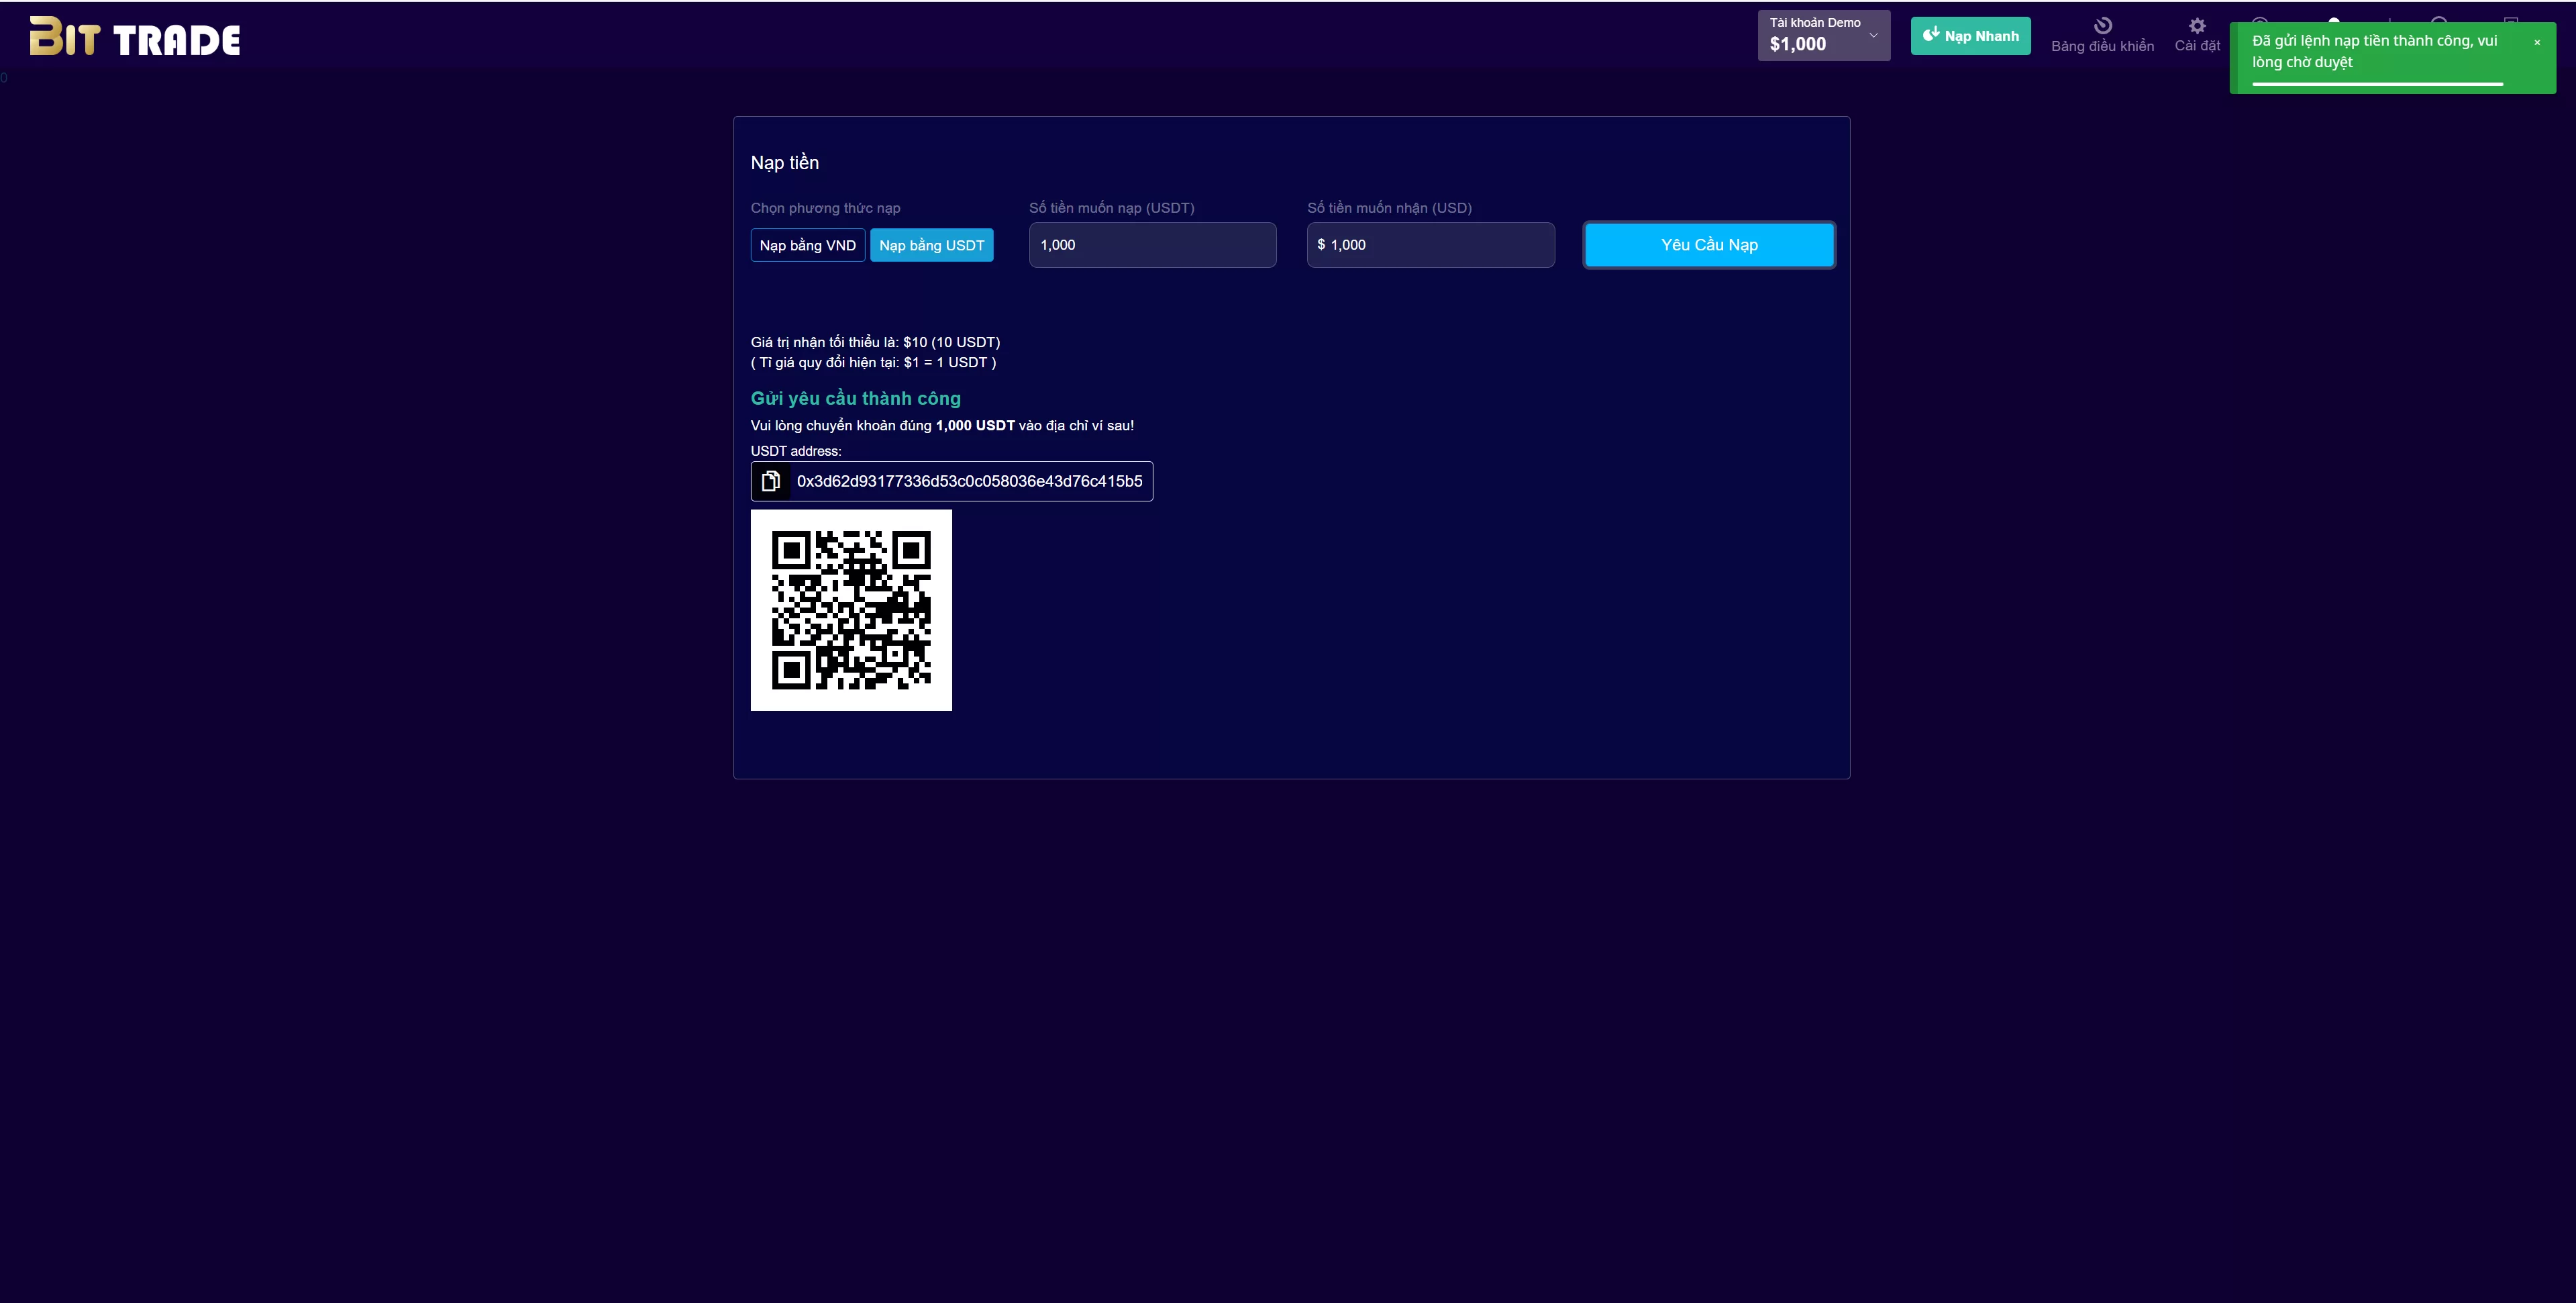Image resolution: width=2576 pixels, height=1303 pixels.
Task: Click the deposit QR code image
Action: [x=851, y=610]
